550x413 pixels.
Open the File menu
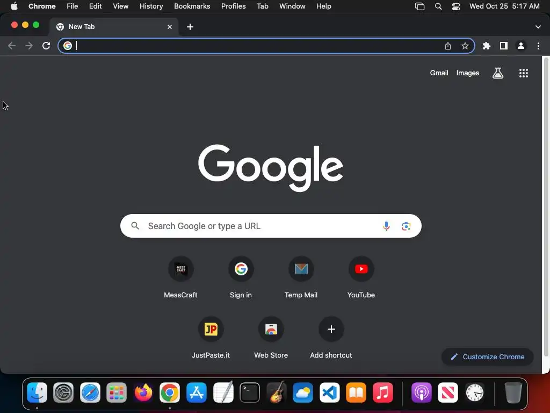(73, 6)
